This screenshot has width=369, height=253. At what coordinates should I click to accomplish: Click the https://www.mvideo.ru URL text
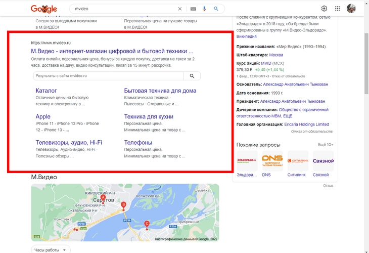(51, 43)
